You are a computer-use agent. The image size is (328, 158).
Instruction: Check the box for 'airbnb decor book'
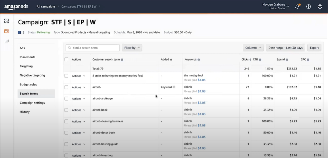[x=66, y=133]
